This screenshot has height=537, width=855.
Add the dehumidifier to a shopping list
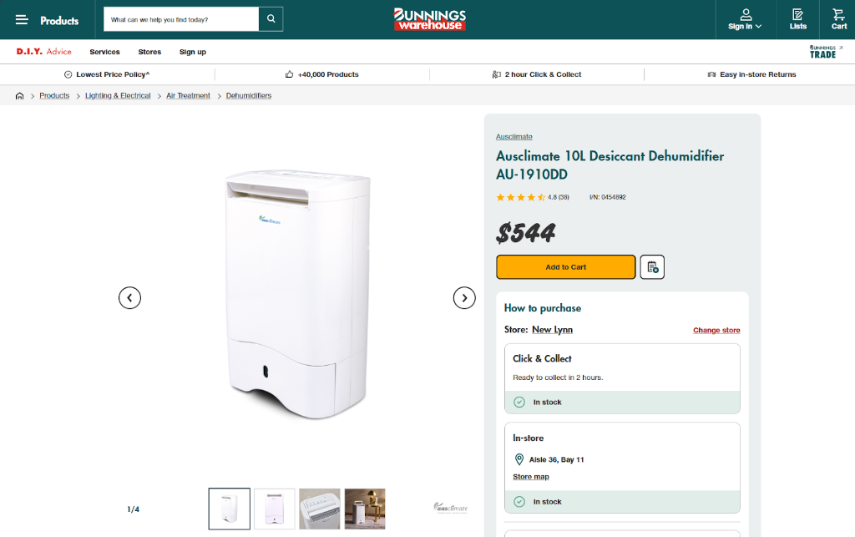(651, 266)
